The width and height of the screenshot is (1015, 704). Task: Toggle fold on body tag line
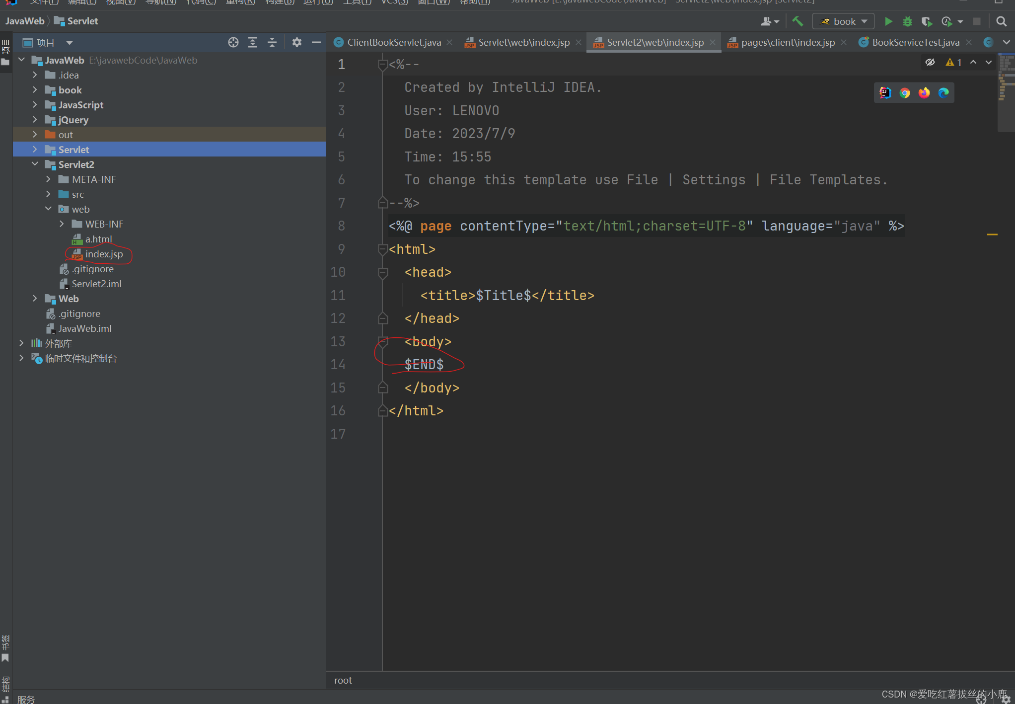click(383, 342)
